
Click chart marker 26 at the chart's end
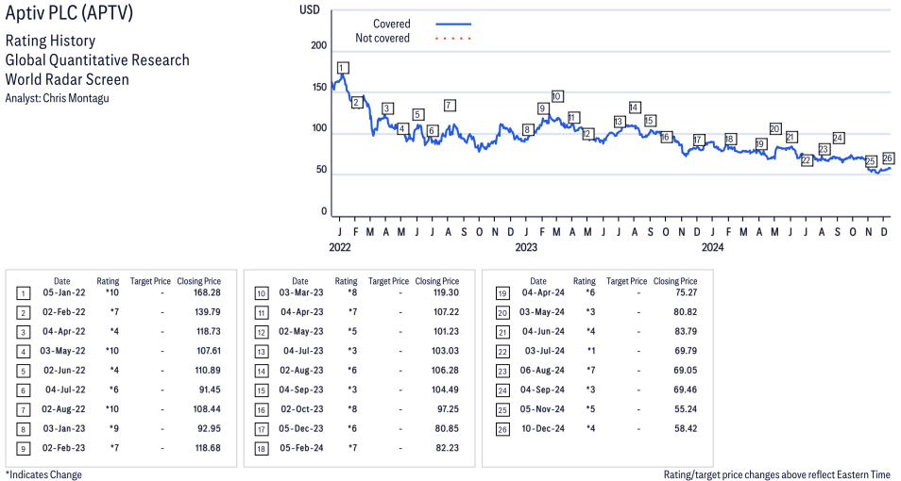pyautogui.click(x=888, y=158)
